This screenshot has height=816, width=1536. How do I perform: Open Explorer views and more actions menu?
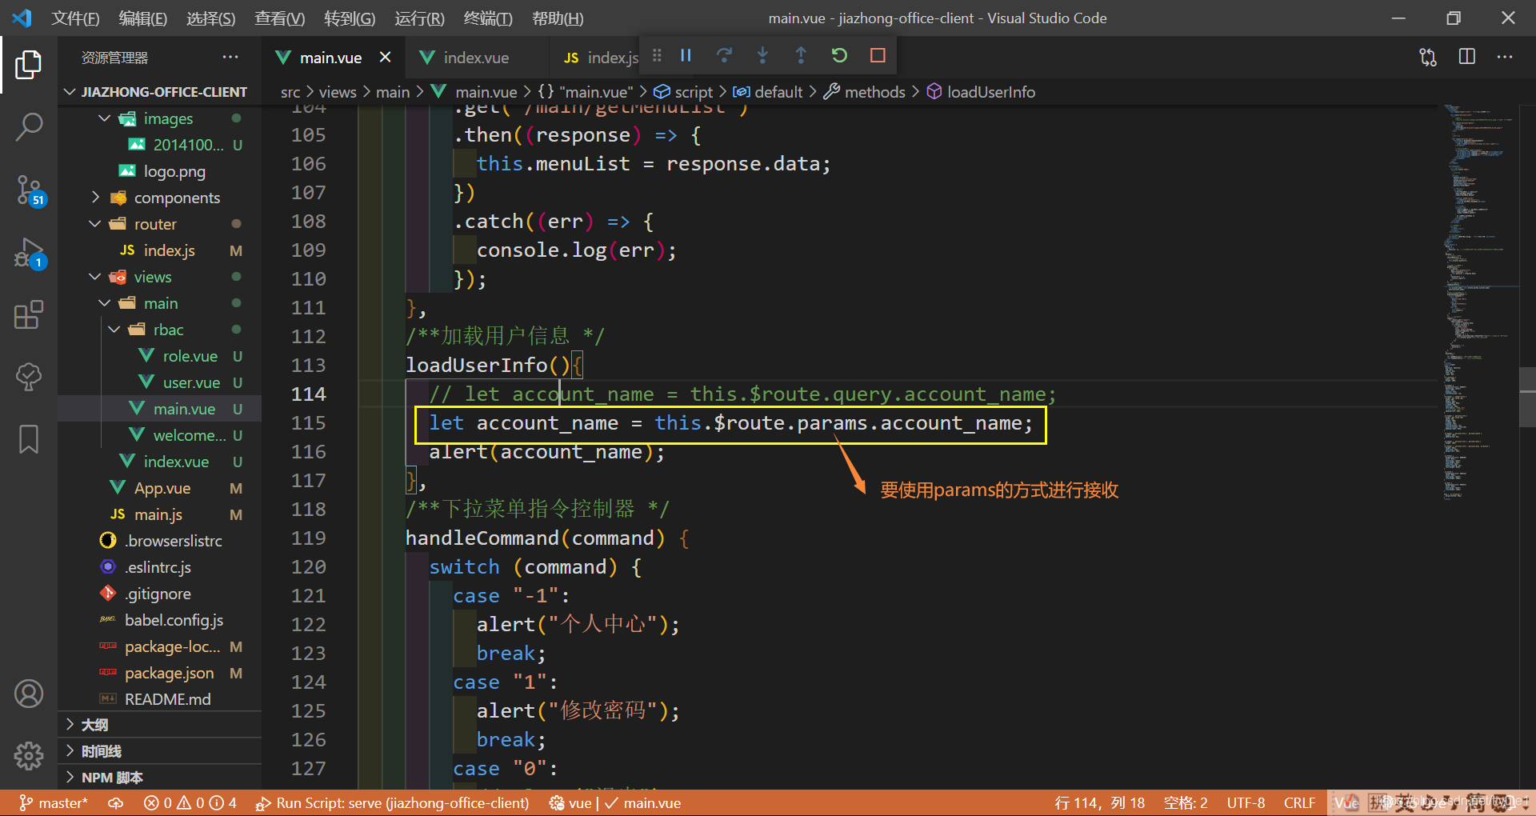230,57
